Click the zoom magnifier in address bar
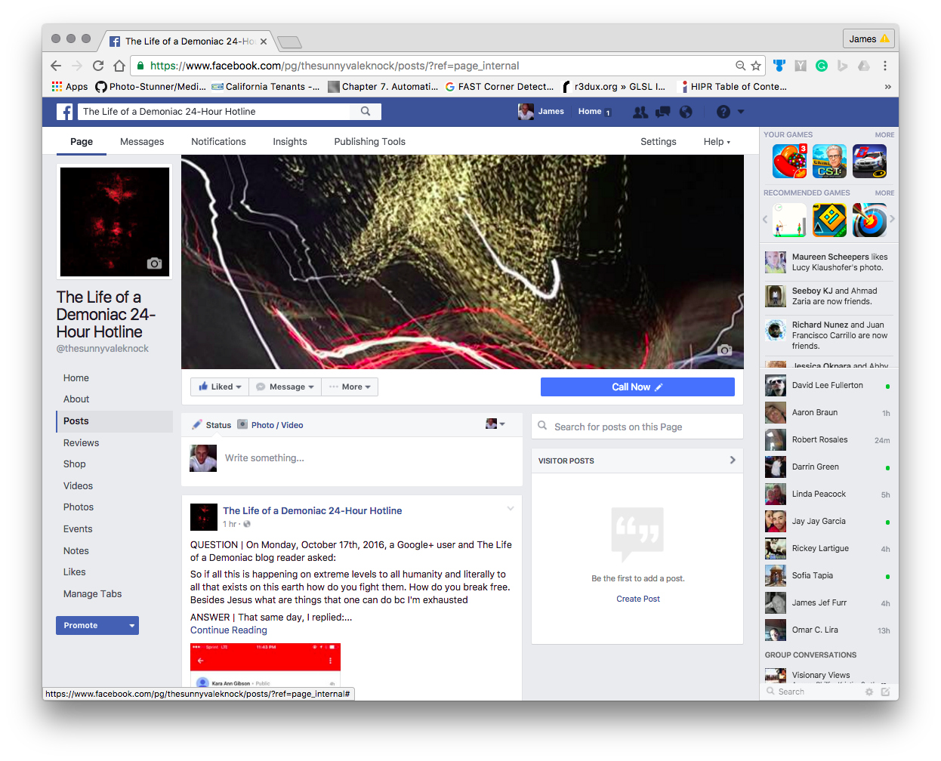The image size is (941, 761). point(741,66)
